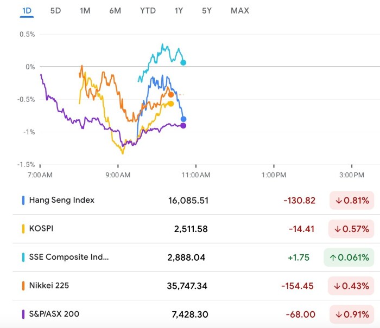The width and height of the screenshot is (380, 328).
Task: Click the 11:00 AM axis label
Action: tap(196, 175)
